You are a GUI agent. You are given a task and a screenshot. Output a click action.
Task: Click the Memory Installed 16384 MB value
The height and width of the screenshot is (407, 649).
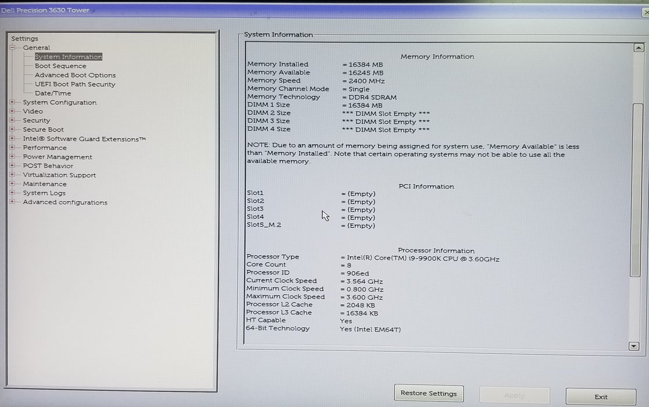pos(362,65)
